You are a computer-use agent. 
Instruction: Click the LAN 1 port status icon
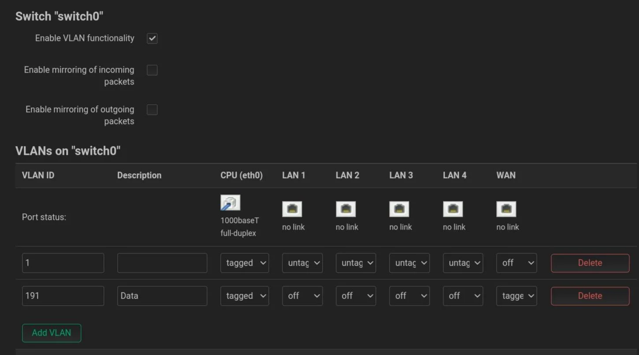(x=292, y=209)
